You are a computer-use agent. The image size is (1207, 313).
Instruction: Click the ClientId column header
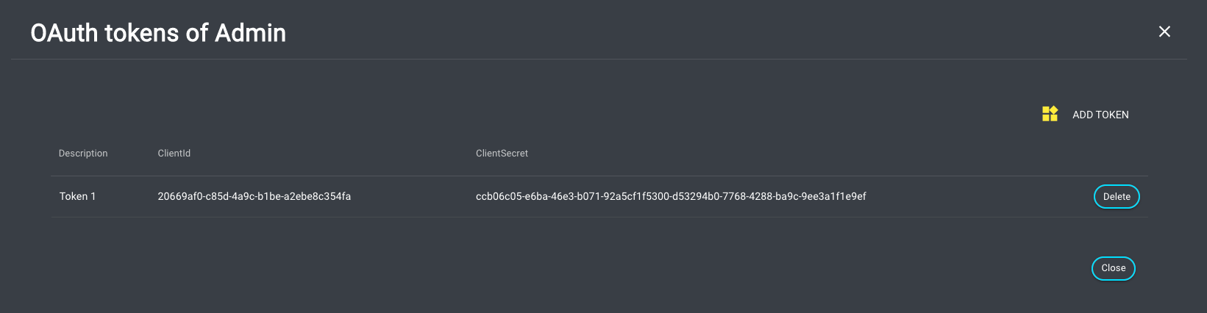pyautogui.click(x=174, y=153)
